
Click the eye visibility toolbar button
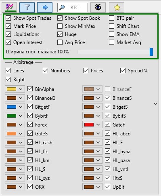point(98,7)
